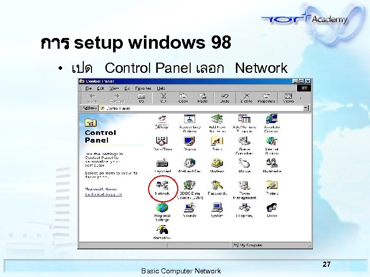
Task: Open the Display settings icon
Action: tap(190, 144)
